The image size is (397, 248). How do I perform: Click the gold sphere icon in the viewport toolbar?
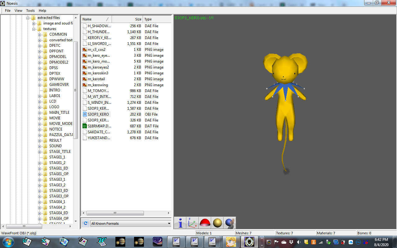click(217, 223)
